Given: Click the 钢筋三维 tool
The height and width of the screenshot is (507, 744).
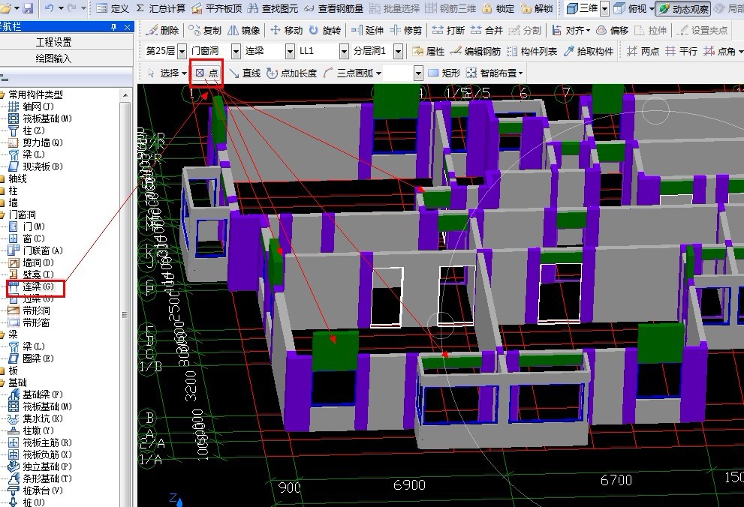Looking at the screenshot, I should click(x=450, y=8).
